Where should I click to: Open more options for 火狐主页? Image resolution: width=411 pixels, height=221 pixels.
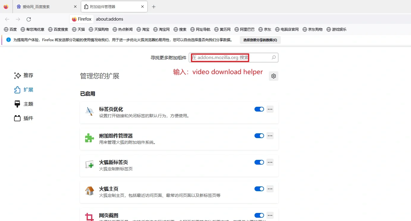tap(270, 189)
